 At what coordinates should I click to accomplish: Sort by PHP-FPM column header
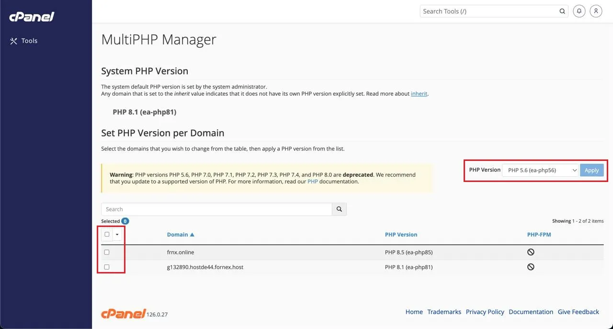539,235
